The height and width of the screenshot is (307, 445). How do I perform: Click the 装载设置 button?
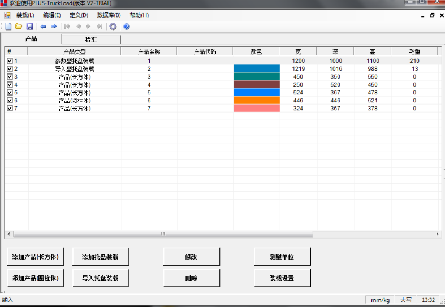point(282,278)
